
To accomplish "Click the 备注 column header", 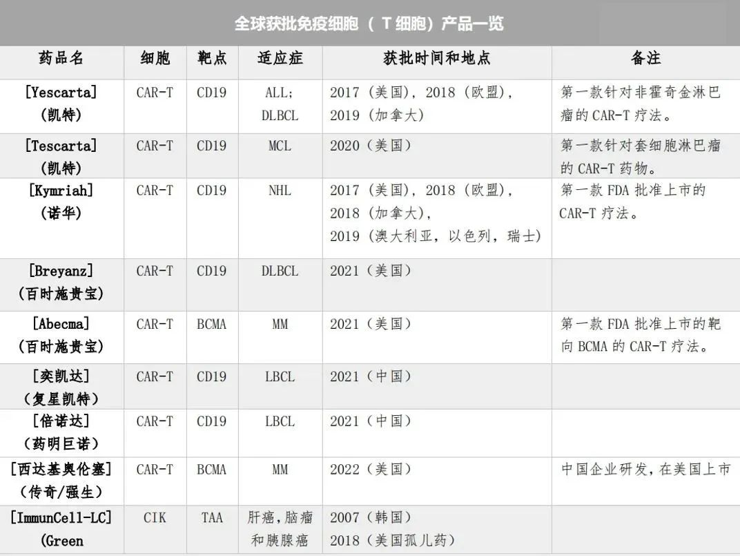I will tap(645, 59).
